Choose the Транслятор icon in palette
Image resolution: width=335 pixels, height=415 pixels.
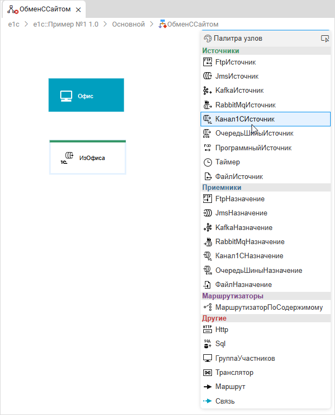point(207,373)
